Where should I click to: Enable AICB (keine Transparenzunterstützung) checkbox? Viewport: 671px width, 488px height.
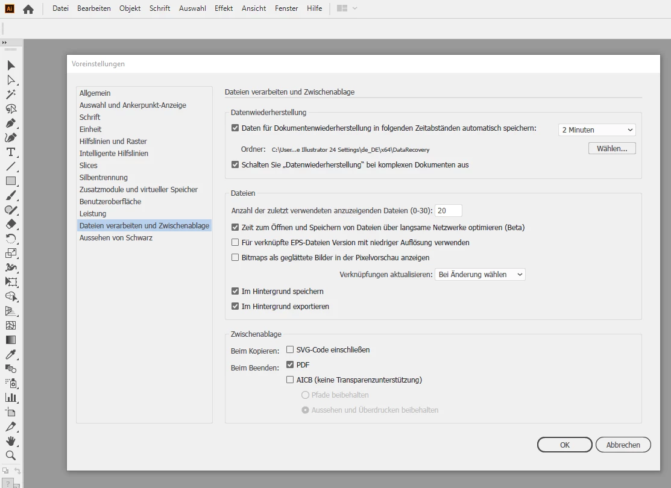(290, 380)
